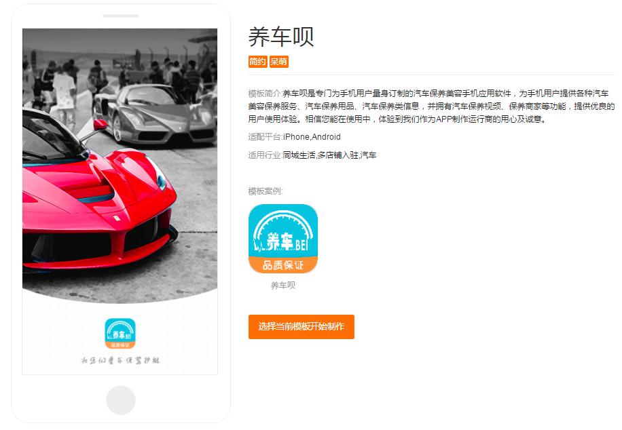622x430 pixels.
Task: Click 选择当前模板开始制作 button
Action: click(x=301, y=326)
